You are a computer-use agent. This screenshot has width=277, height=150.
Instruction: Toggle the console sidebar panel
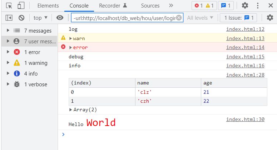click(x=9, y=18)
